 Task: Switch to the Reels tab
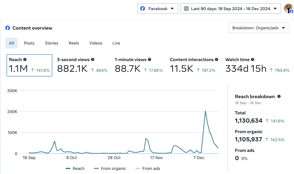coord(74,43)
